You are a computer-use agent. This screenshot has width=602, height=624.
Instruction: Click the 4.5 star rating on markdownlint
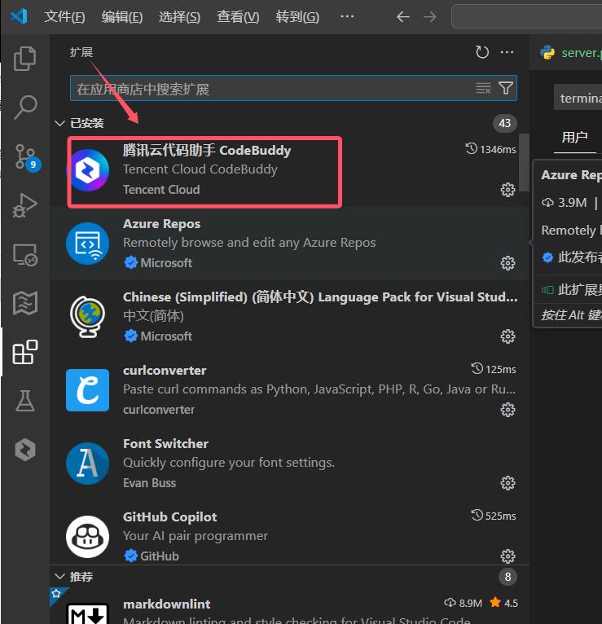tap(503, 604)
